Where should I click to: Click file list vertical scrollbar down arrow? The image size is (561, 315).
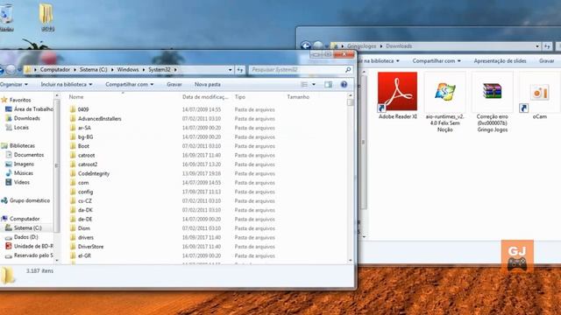351,261
